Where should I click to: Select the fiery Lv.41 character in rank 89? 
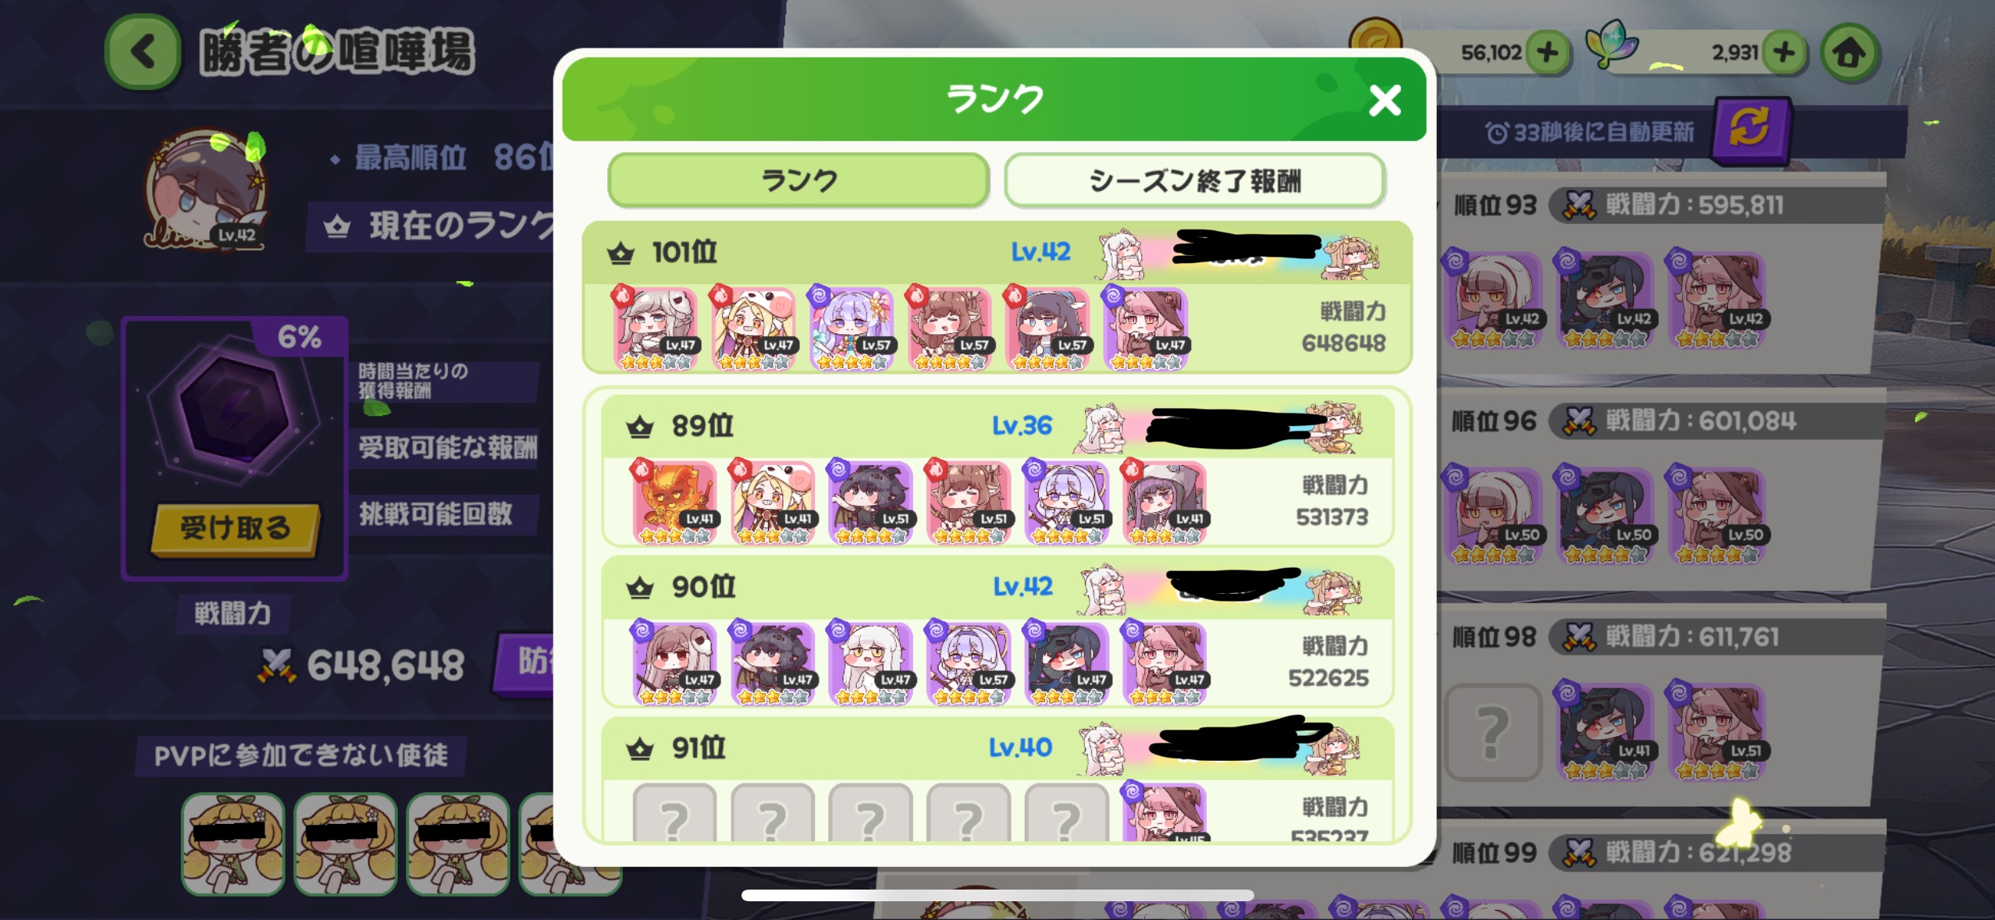674,502
